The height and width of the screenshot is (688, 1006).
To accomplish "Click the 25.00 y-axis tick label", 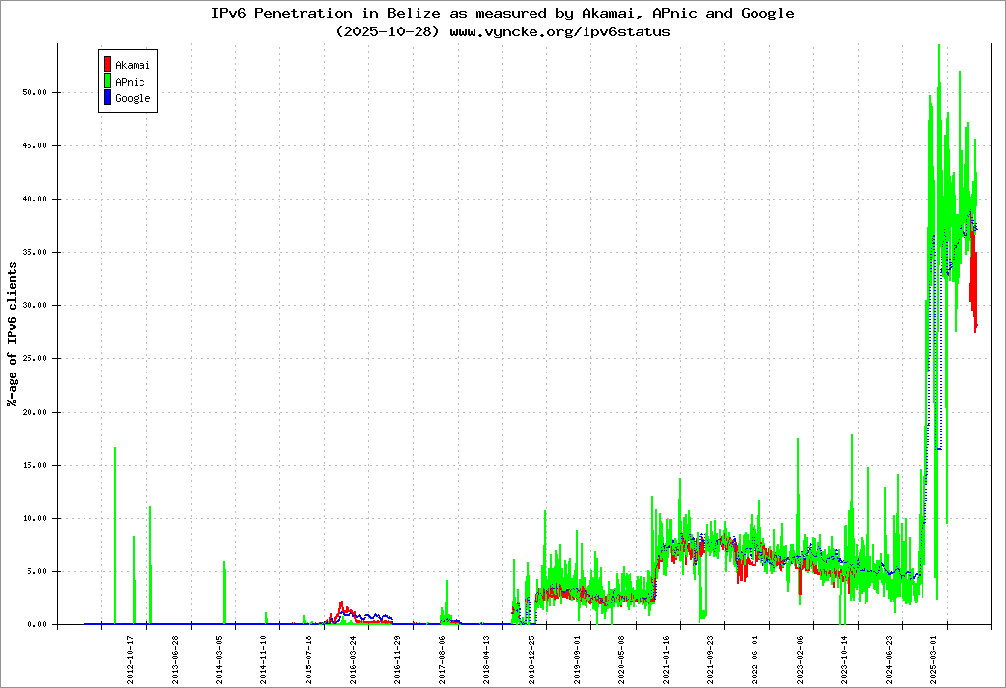I will click(x=34, y=359).
